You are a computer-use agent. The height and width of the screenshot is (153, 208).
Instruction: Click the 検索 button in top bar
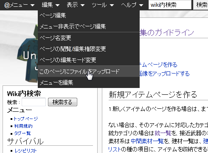click(201, 5)
